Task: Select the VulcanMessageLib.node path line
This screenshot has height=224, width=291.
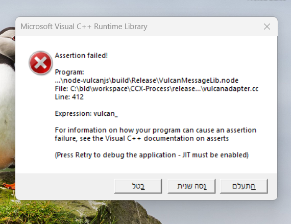Action: [147, 80]
